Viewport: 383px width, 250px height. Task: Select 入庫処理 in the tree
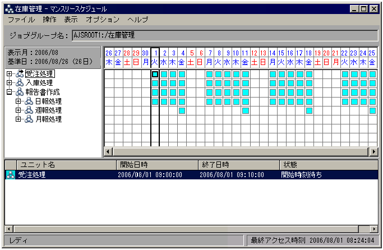(39, 83)
